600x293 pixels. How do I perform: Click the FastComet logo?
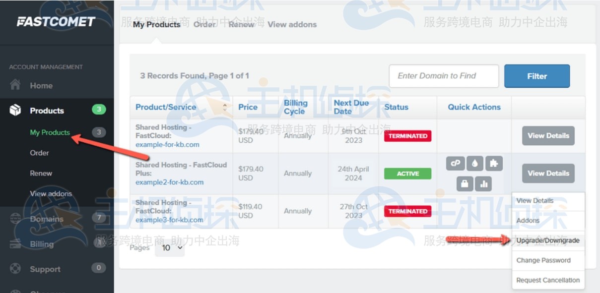56,22
